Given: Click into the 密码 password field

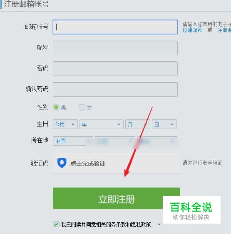Looking at the screenshot, I should (115, 68).
